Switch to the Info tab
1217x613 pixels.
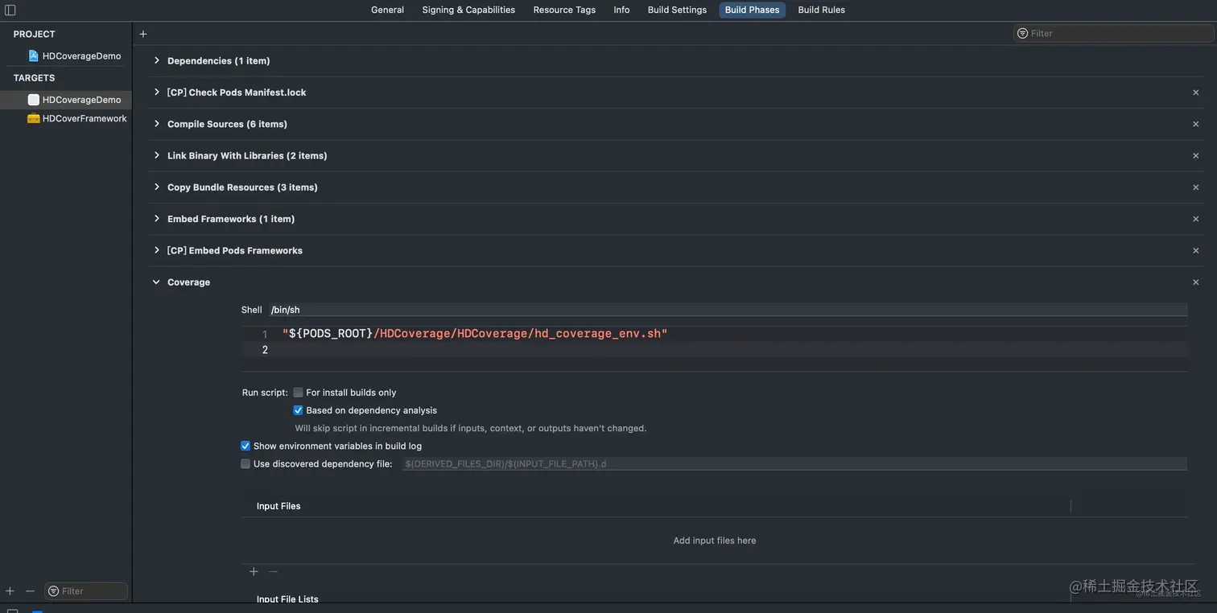click(x=621, y=10)
